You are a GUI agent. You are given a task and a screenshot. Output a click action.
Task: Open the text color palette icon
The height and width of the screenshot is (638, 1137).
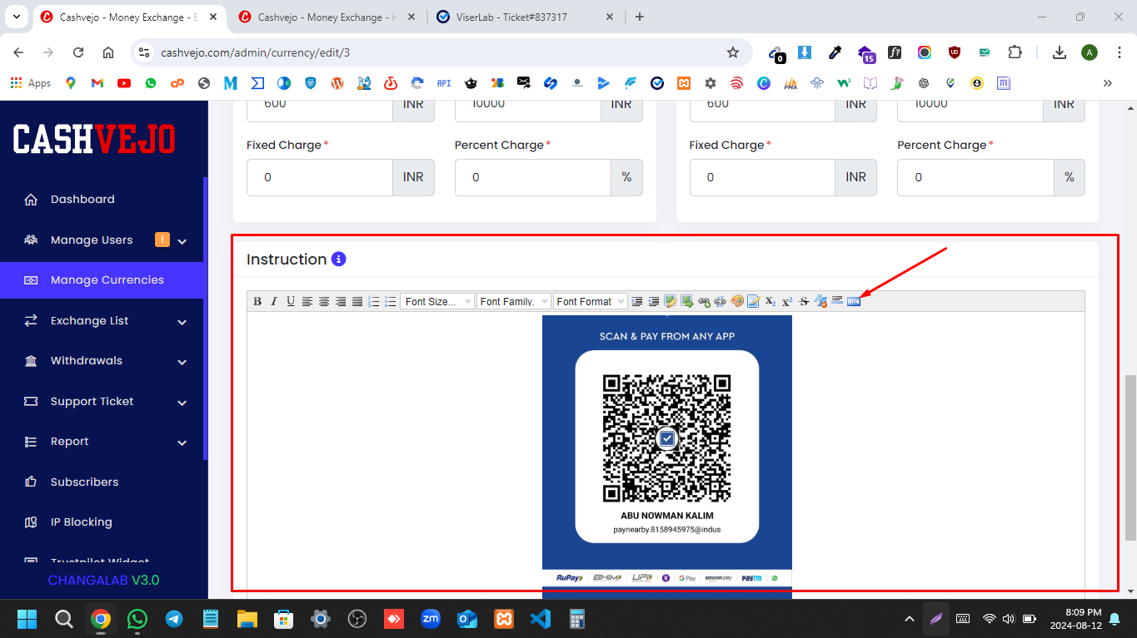coord(737,301)
